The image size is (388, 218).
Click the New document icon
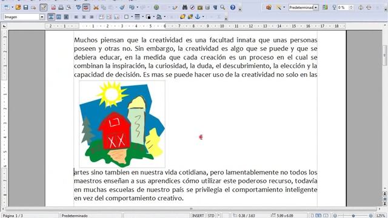coord(7,7)
